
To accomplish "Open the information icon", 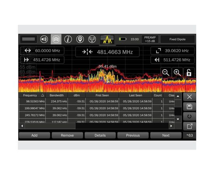I will pyautogui.click(x=68, y=39).
